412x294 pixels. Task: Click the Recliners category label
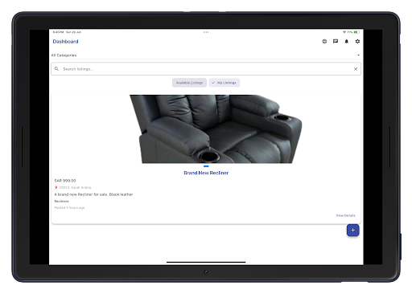pyautogui.click(x=61, y=201)
